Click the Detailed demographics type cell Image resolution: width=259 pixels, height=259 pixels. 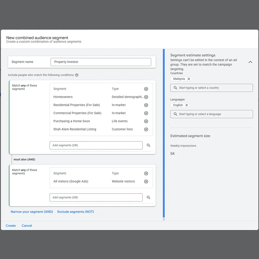pos(128,97)
